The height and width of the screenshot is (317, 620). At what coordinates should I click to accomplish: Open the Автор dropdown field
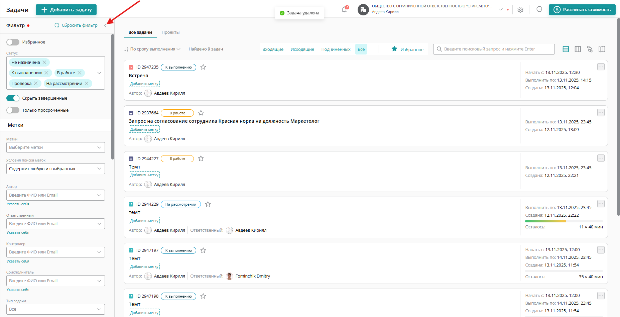click(x=55, y=195)
